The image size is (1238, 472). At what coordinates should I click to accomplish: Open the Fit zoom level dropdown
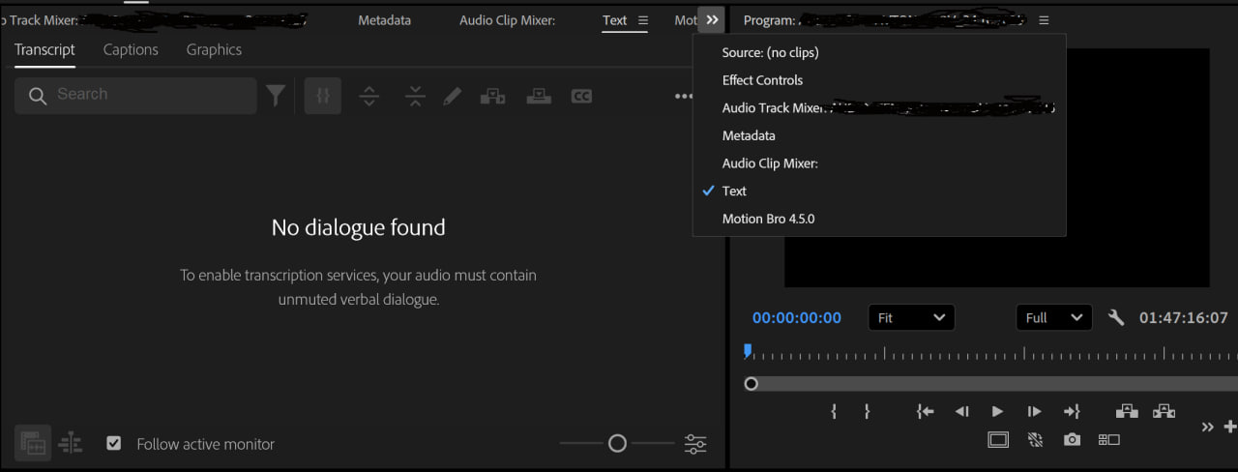pos(911,317)
